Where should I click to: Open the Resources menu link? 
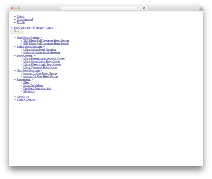click(24, 80)
